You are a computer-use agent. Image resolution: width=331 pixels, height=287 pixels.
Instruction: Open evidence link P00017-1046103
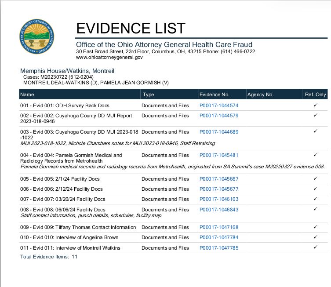(x=219, y=199)
